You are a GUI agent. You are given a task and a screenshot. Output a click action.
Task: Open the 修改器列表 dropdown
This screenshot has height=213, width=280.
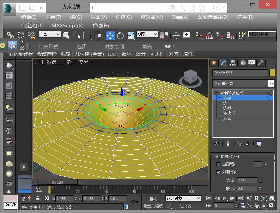coord(271,84)
